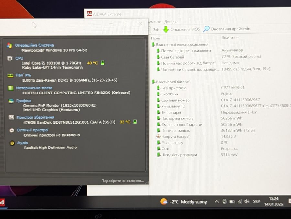
Task: Click the Windows logo icon beside Операційна Система
Action: pyautogui.click(x=9, y=45)
